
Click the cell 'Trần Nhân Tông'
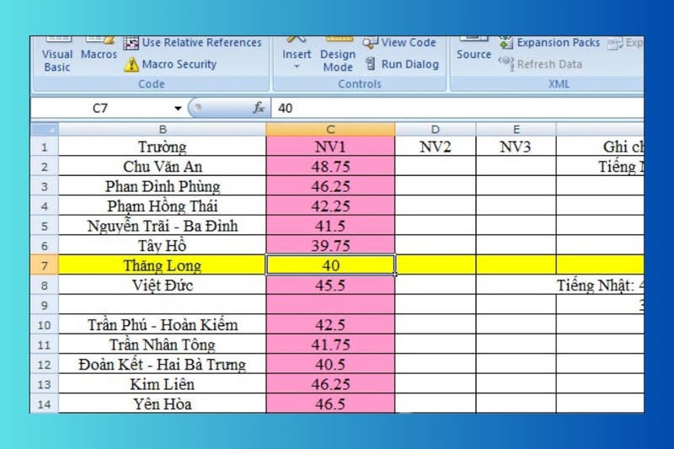[162, 345]
